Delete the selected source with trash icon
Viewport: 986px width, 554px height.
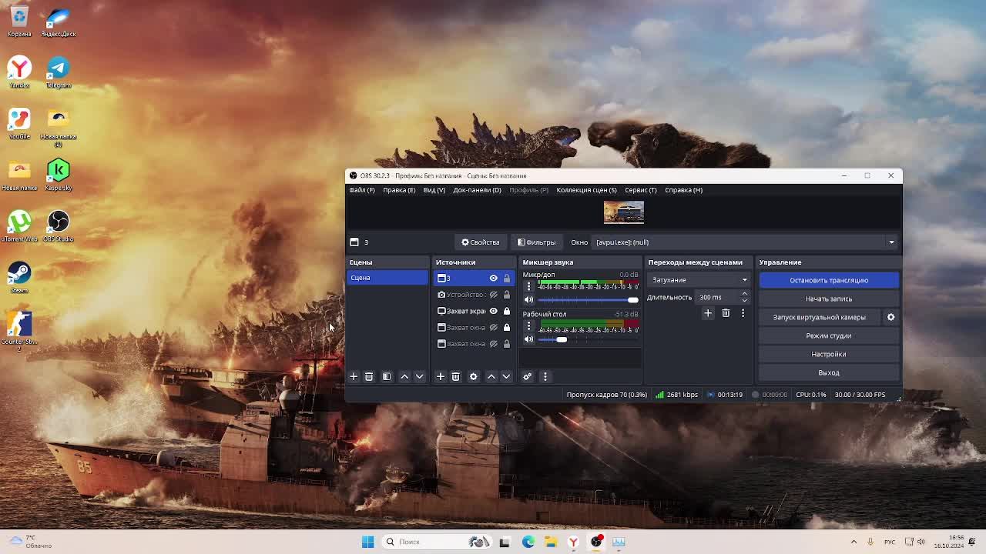(456, 376)
